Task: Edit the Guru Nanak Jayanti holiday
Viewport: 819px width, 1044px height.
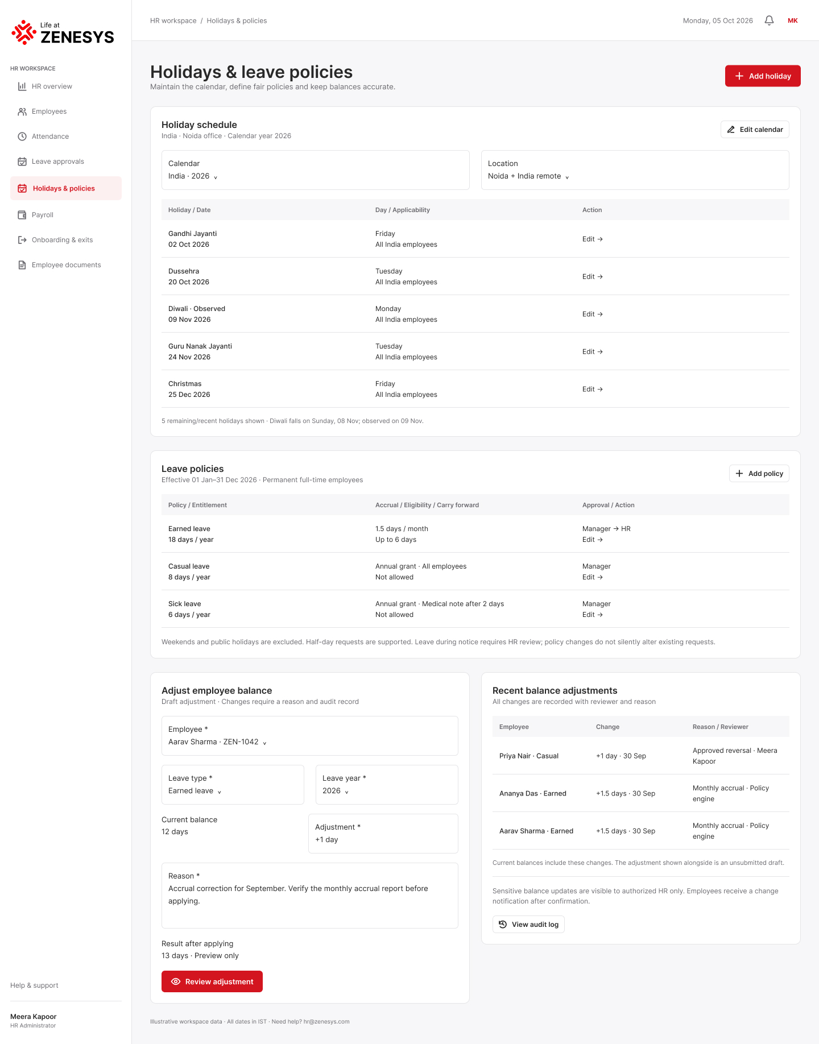Action: pyautogui.click(x=592, y=352)
